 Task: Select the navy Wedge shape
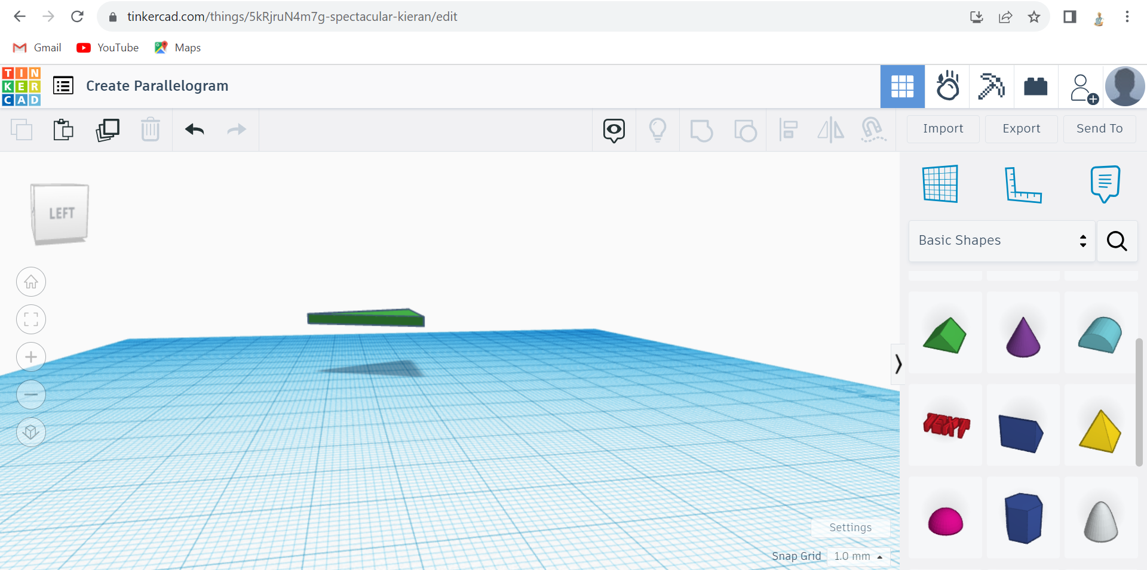click(1023, 426)
